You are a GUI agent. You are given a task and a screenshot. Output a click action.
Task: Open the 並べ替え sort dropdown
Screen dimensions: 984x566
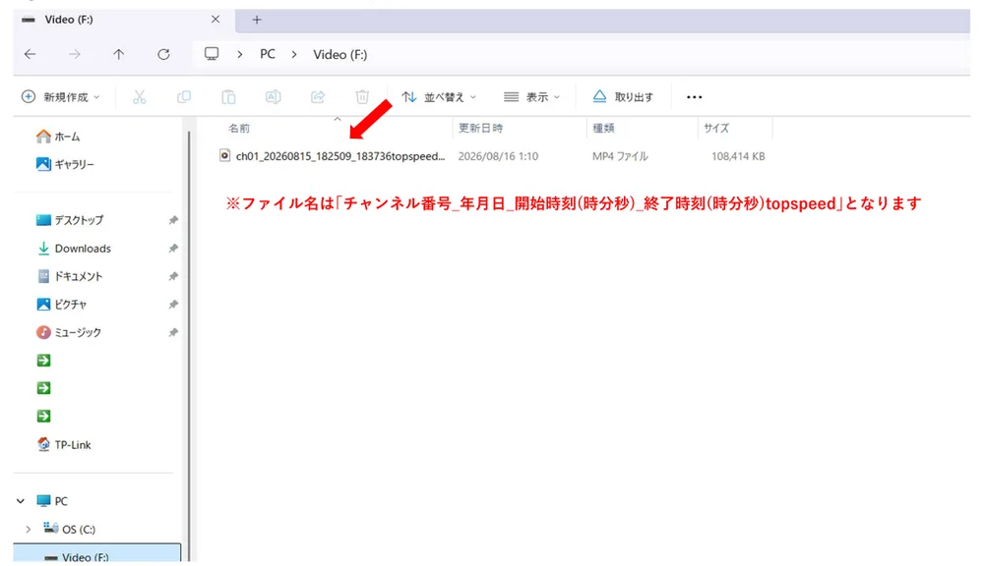[x=439, y=97]
